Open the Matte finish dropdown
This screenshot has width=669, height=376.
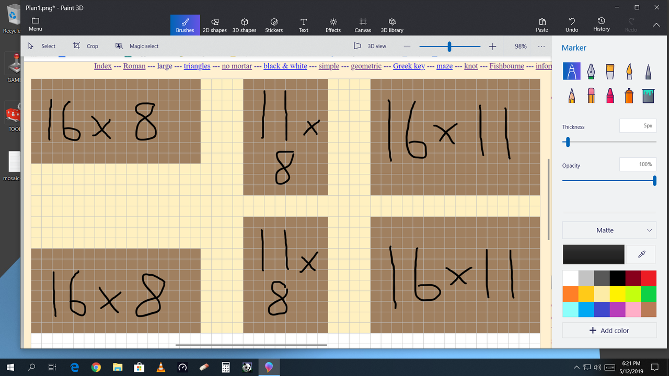[609, 230]
